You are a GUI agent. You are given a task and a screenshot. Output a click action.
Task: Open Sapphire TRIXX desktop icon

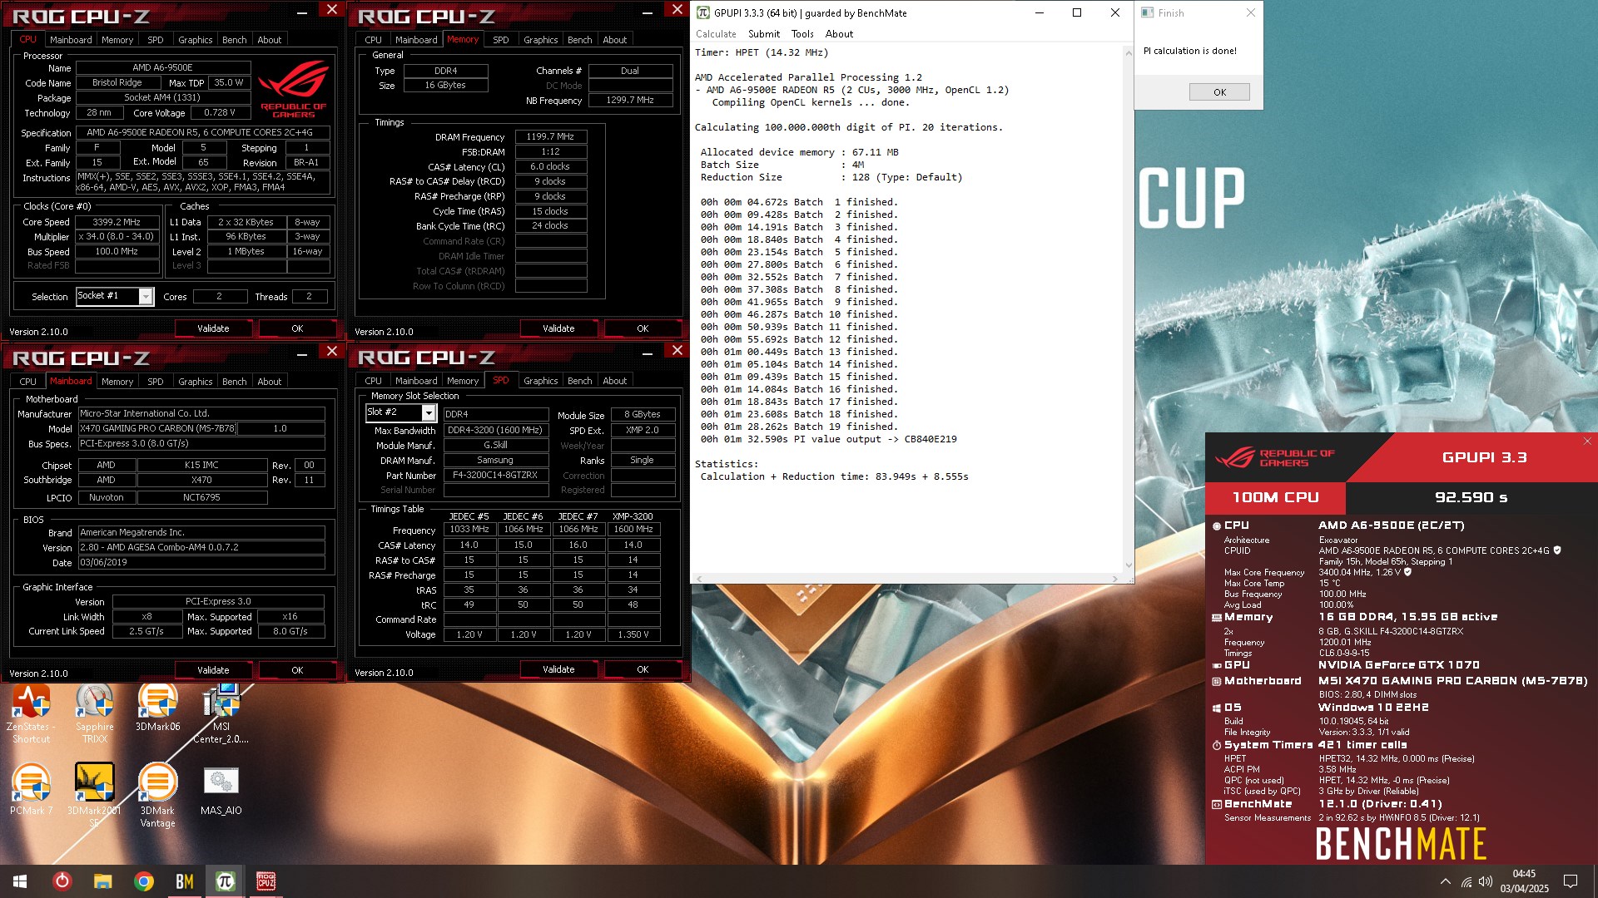(95, 713)
